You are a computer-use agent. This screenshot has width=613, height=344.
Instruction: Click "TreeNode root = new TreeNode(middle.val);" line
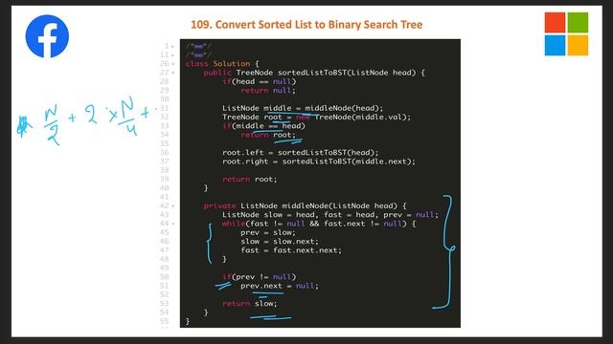(317, 117)
